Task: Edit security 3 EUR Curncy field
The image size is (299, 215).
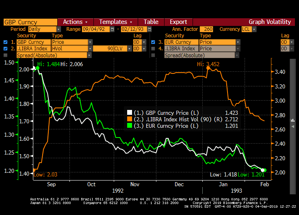Action: tap(181, 42)
